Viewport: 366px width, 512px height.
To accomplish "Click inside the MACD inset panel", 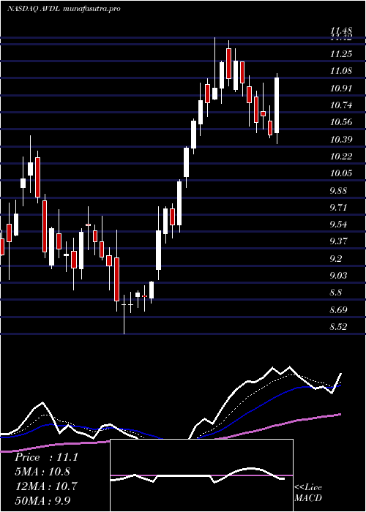I will click(201, 475).
